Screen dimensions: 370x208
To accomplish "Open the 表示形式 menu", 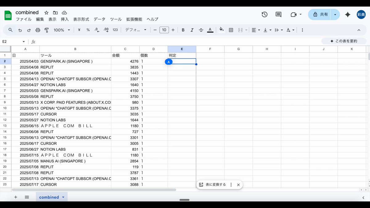I will (x=81, y=19).
